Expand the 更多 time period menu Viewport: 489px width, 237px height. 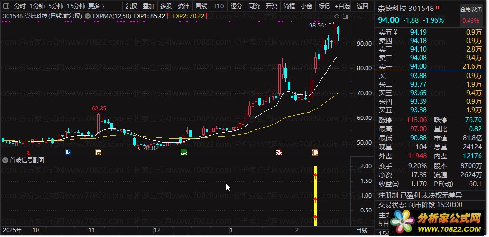(x=96, y=6)
